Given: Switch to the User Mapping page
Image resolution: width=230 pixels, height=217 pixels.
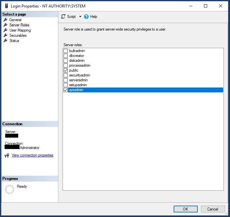Looking at the screenshot, I should [20, 30].
